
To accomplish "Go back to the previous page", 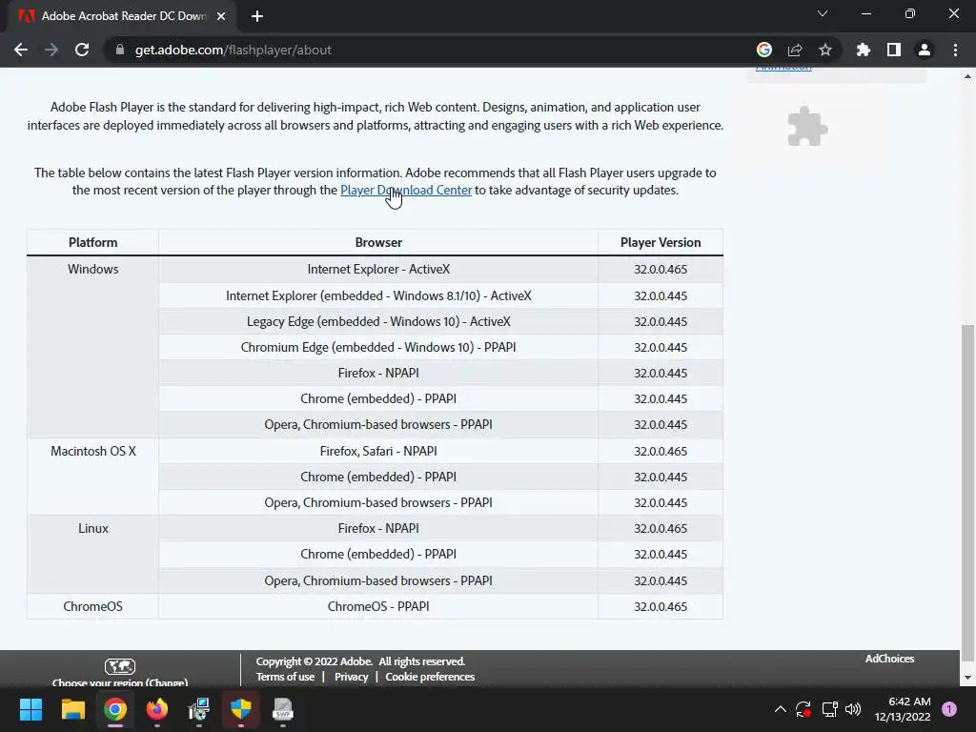I will [x=21, y=50].
